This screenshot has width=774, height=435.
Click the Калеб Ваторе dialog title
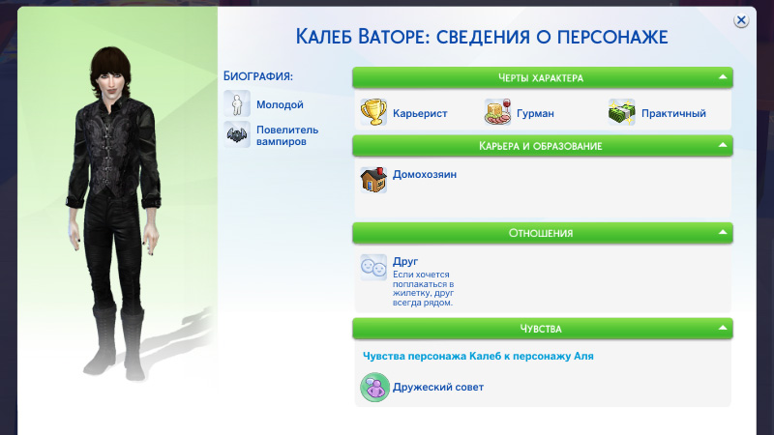481,37
